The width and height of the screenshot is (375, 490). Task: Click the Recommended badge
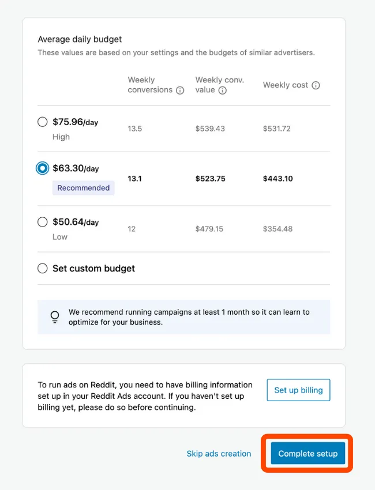[x=83, y=188]
